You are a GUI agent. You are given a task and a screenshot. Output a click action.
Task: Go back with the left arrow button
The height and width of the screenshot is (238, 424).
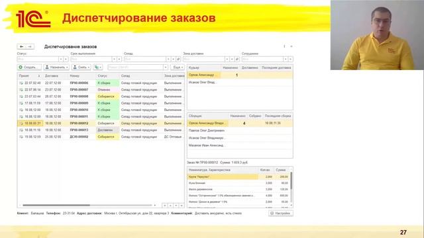pos(22,47)
